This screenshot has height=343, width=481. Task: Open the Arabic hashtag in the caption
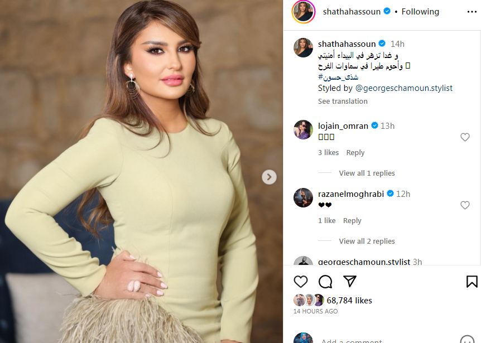pyautogui.click(x=338, y=77)
